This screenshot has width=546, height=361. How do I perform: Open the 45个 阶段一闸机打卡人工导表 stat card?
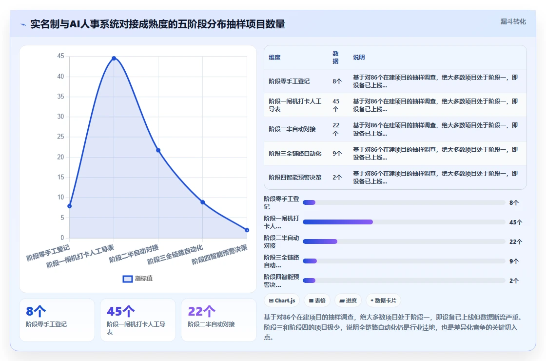(138, 320)
